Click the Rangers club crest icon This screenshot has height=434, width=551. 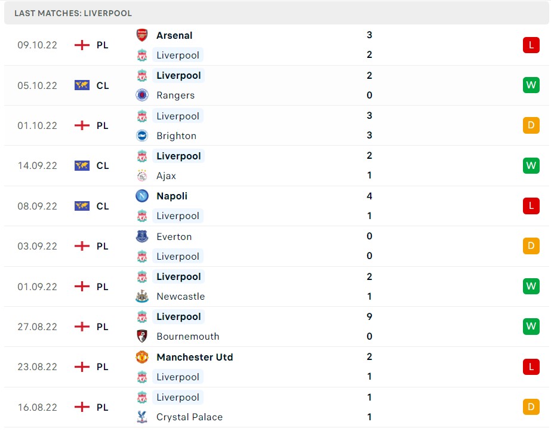tap(141, 95)
